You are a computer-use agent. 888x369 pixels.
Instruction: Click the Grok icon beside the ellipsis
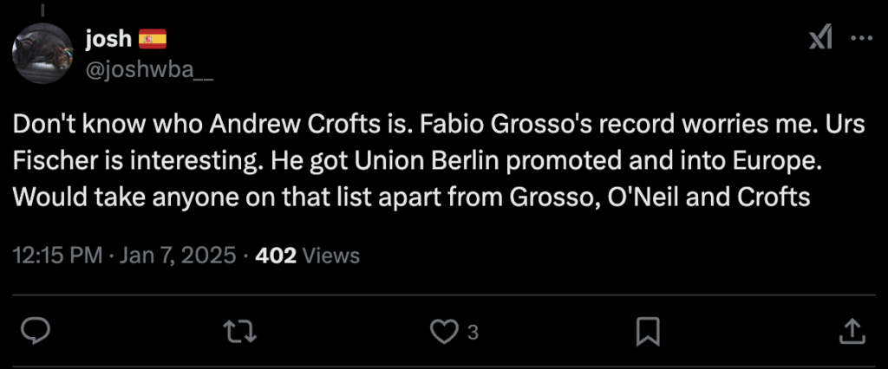[820, 38]
